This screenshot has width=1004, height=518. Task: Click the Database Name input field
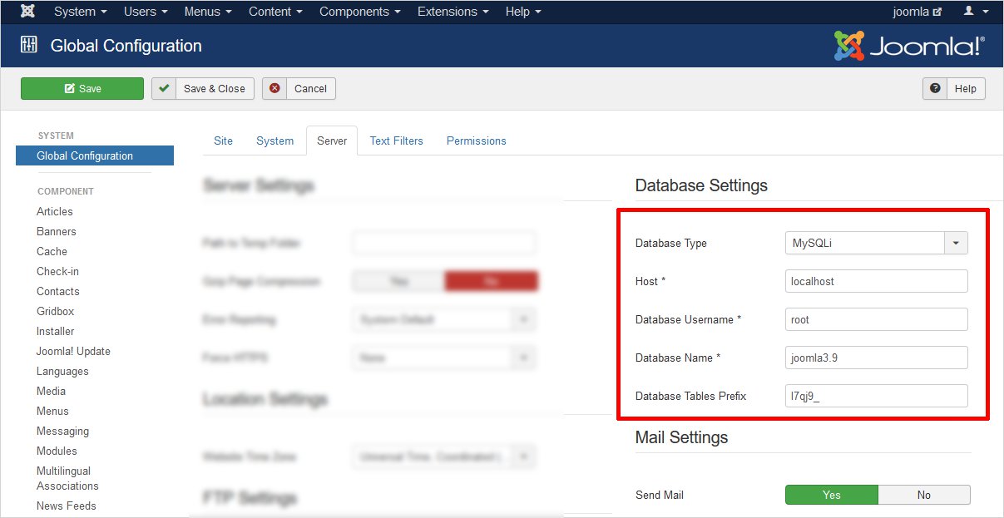(876, 358)
